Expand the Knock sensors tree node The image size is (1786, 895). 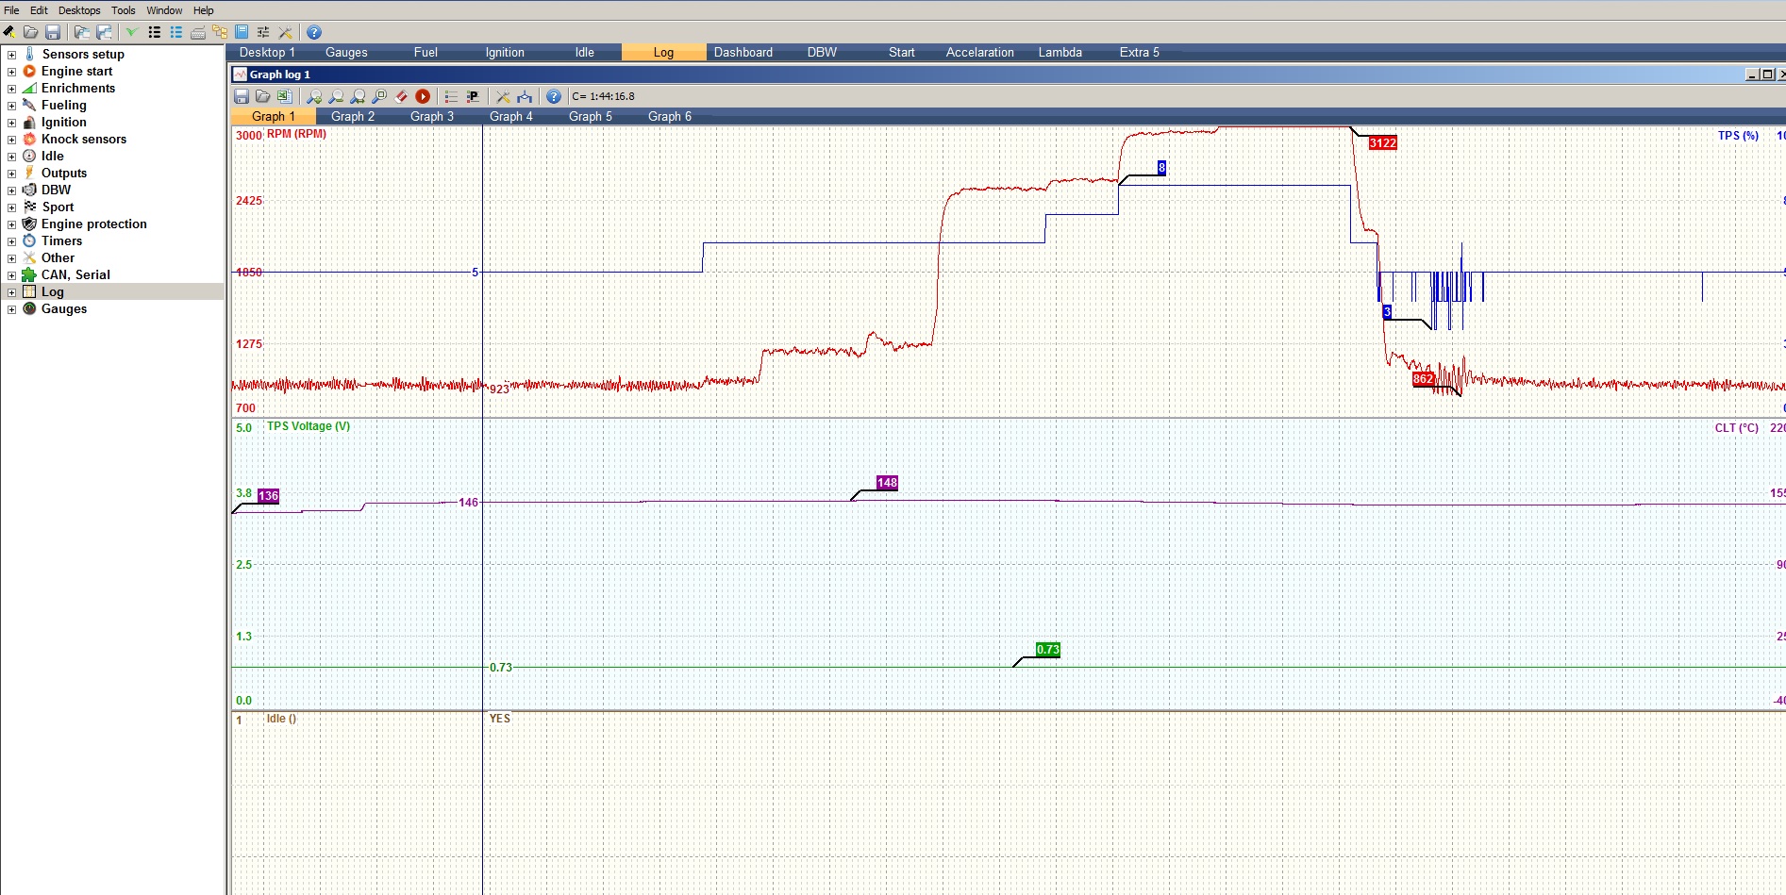(x=11, y=140)
